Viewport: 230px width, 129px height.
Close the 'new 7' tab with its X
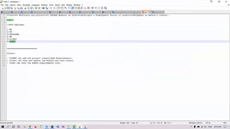coord(150,12)
